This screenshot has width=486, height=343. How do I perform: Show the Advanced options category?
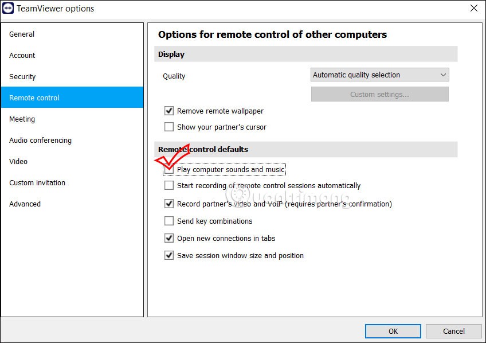[25, 204]
